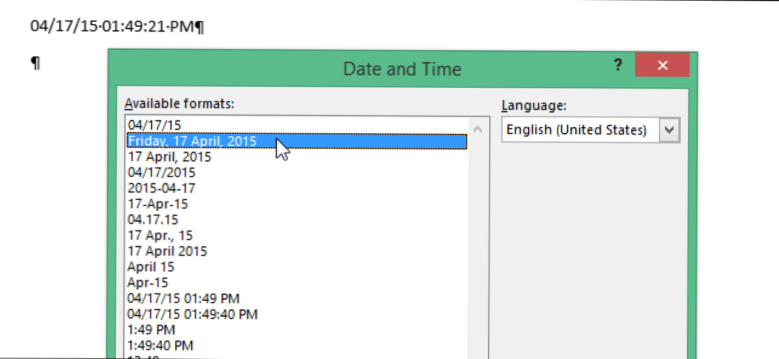The image size is (779, 359).
Task: Pick the 04/17/15 01:49 PM format
Action: (x=184, y=298)
